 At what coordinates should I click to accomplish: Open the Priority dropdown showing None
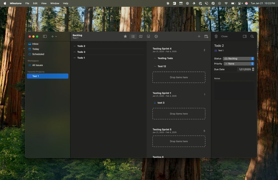click(239, 64)
